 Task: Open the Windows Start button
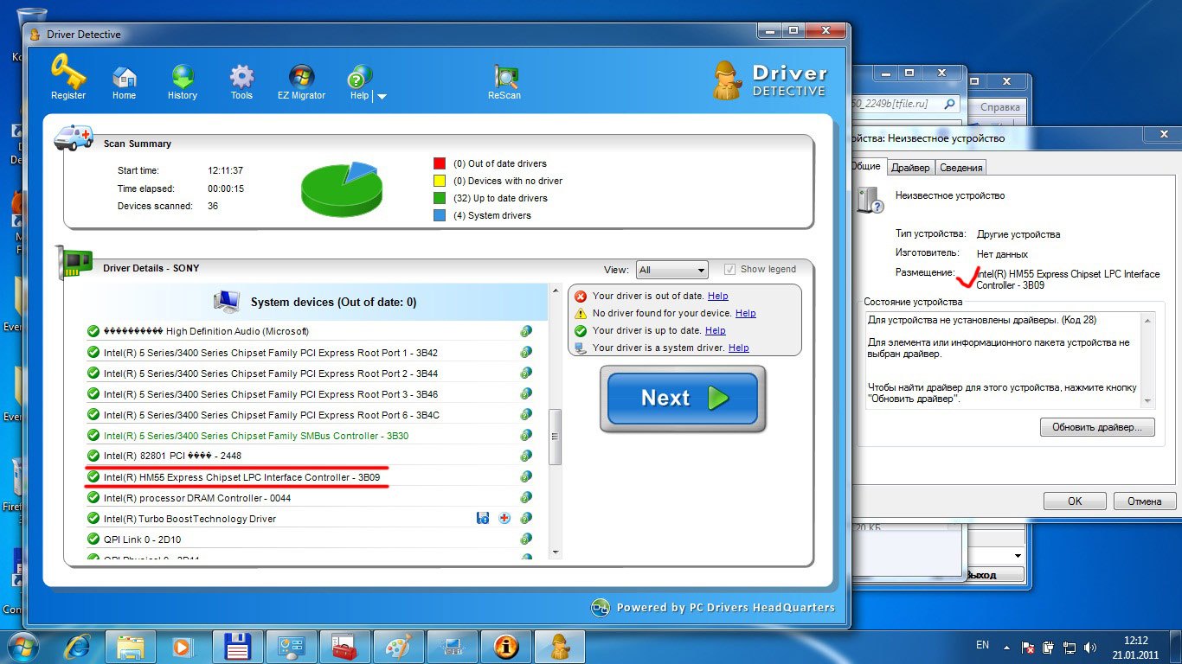(x=22, y=646)
